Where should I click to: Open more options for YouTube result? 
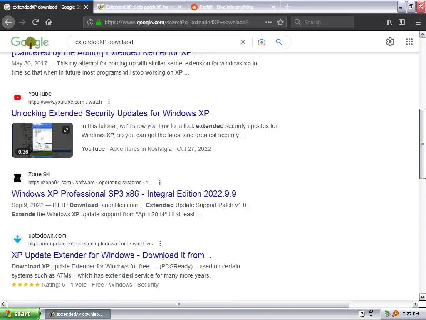(109, 102)
